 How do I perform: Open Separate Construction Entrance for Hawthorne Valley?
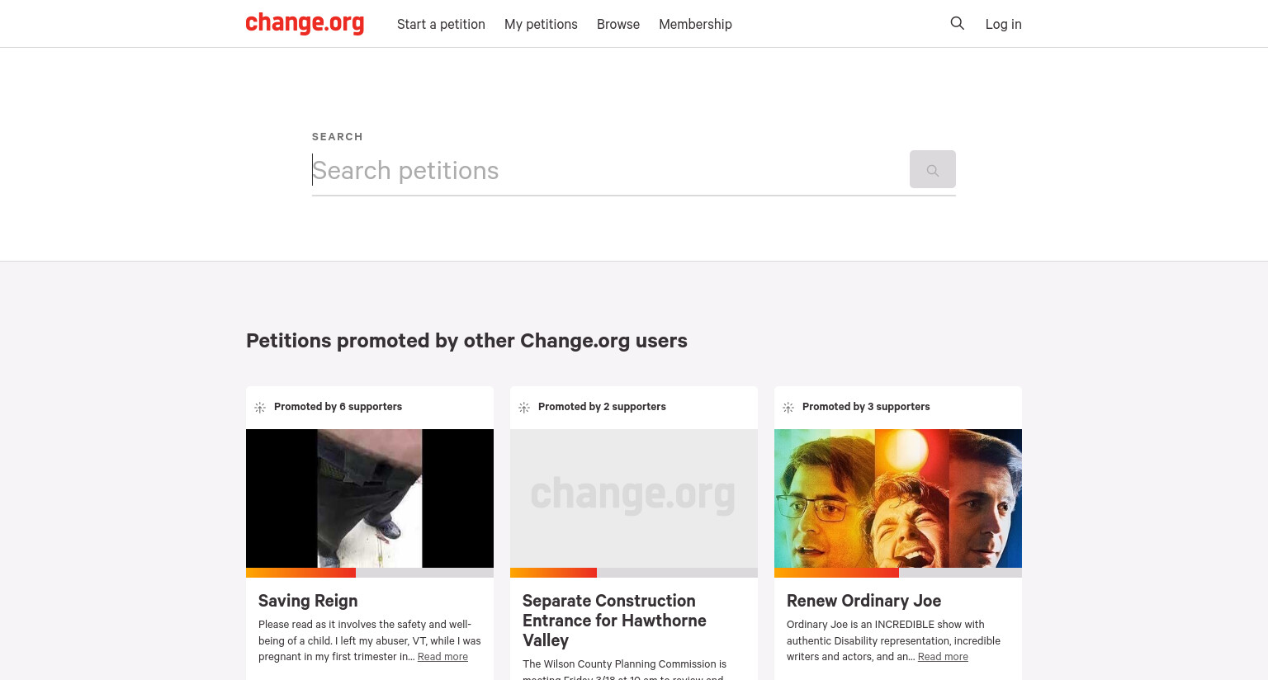[614, 621]
